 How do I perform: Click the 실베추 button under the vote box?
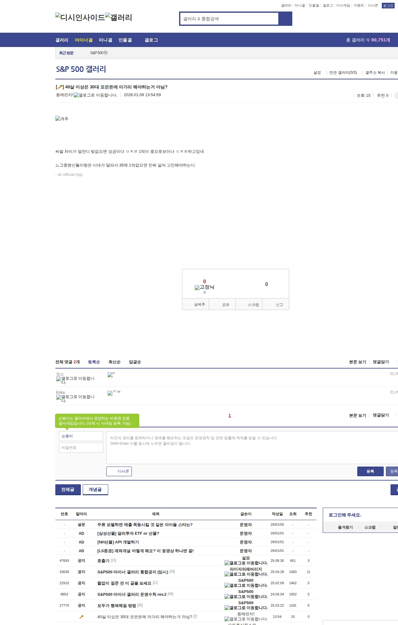tap(196, 304)
